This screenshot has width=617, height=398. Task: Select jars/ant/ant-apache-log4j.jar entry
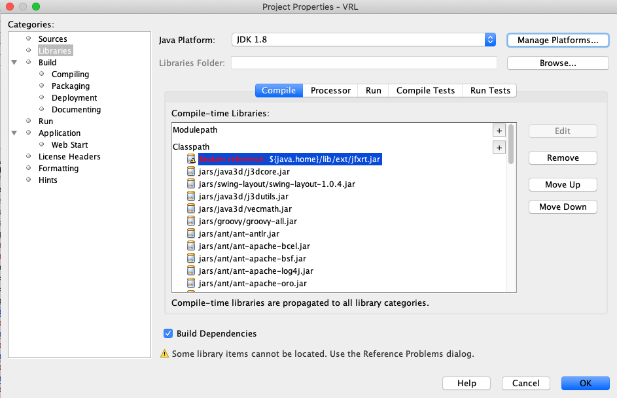point(256,271)
